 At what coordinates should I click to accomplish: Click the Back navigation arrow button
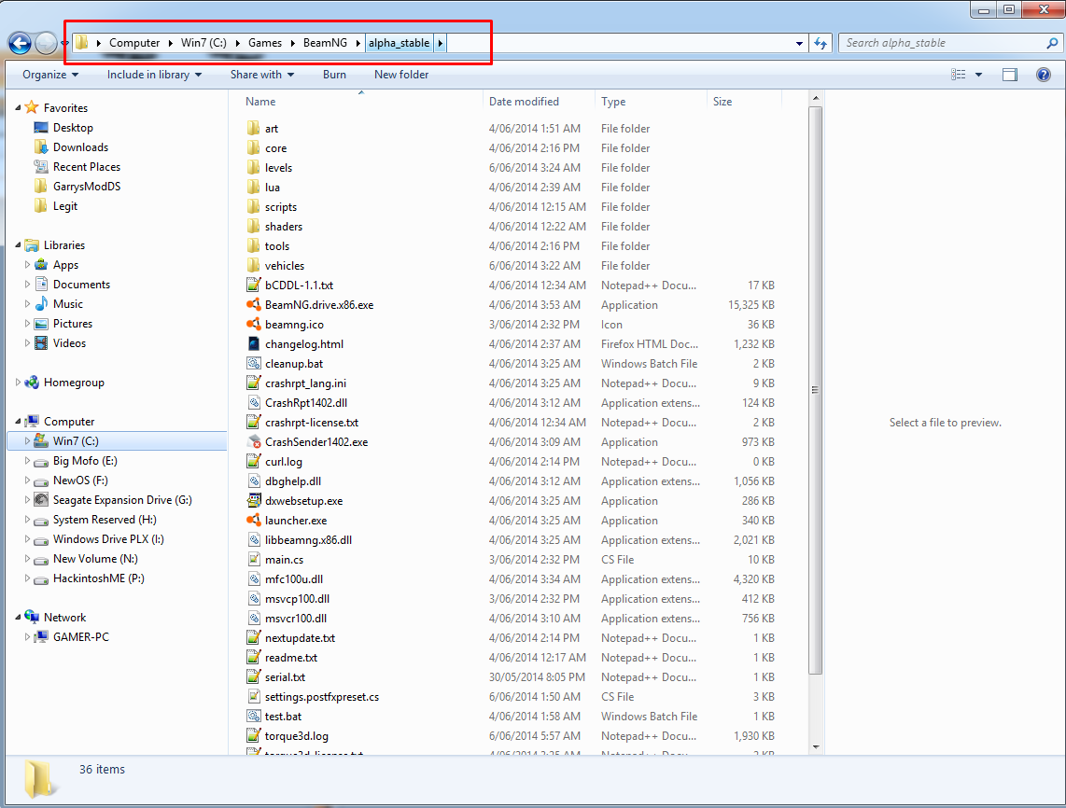pos(20,43)
